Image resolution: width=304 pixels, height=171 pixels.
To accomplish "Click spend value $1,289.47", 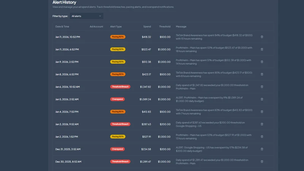I will click(x=146, y=162).
